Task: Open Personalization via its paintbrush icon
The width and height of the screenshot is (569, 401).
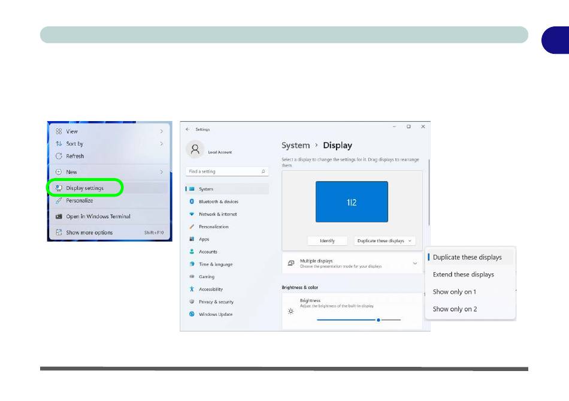Action: click(192, 227)
